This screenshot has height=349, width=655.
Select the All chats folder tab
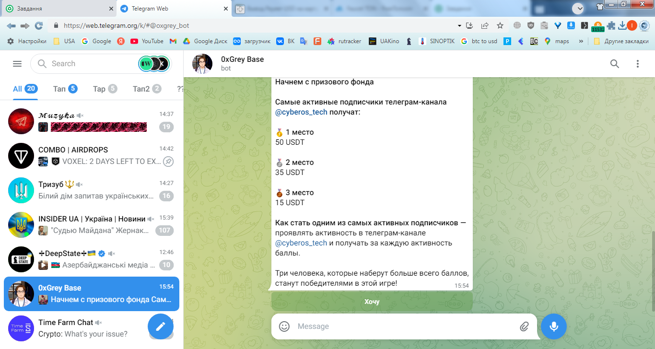click(25, 89)
